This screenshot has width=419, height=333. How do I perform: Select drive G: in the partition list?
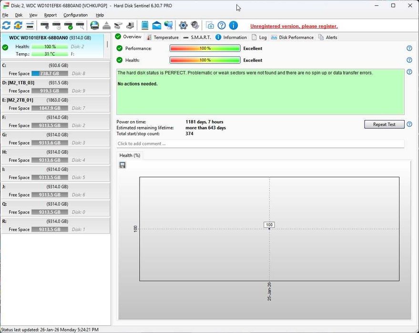point(56,139)
